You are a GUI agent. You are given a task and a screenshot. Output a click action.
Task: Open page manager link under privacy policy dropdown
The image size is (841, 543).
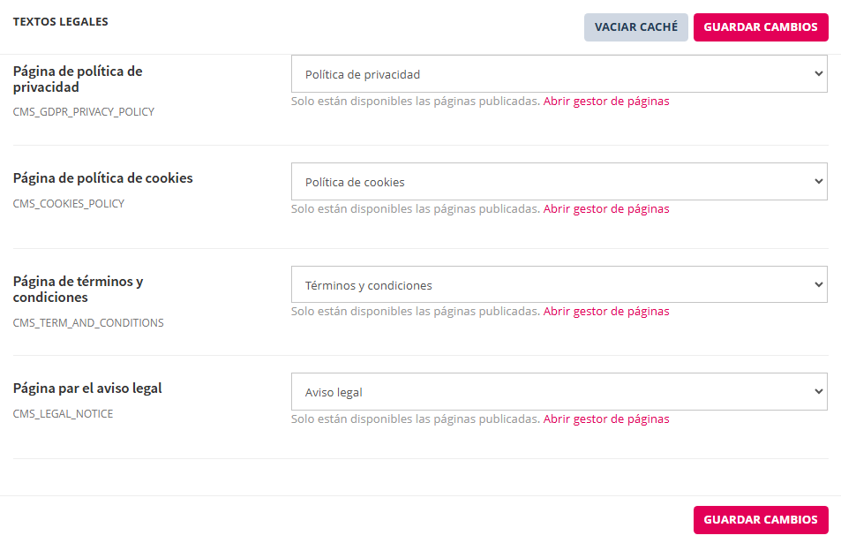coord(605,102)
